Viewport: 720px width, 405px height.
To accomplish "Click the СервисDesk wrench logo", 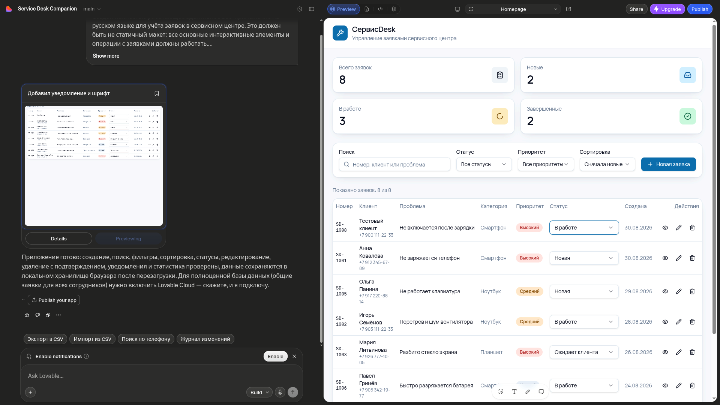I will [x=340, y=33].
